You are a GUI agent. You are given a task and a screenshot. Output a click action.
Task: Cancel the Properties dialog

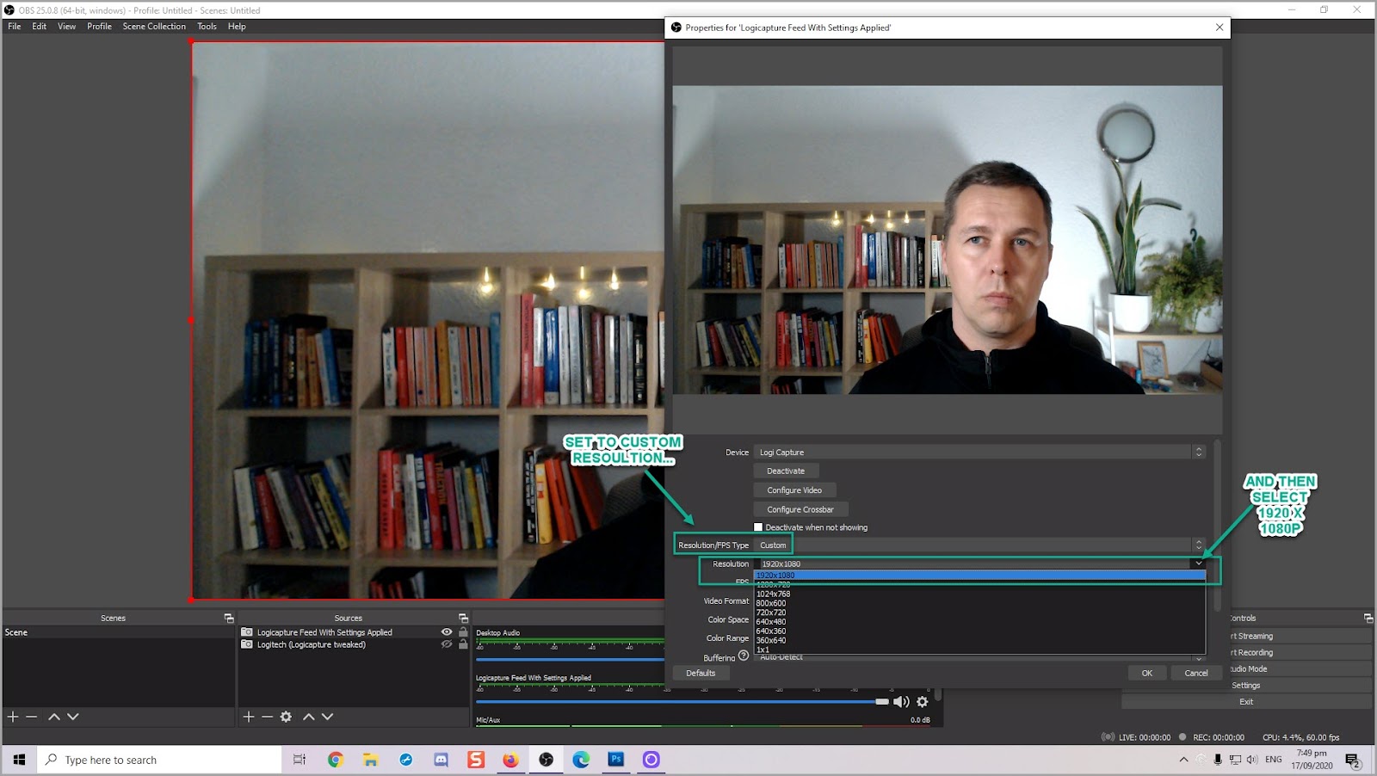pos(1196,674)
